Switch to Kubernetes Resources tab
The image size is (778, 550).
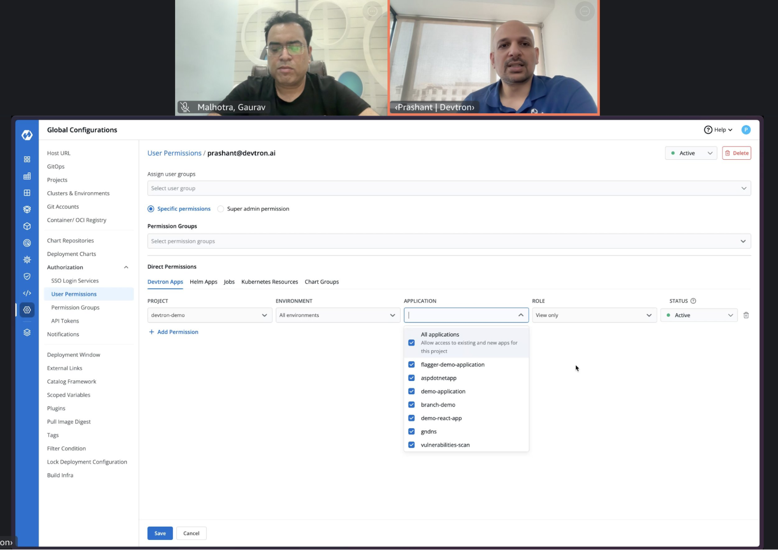pos(269,282)
